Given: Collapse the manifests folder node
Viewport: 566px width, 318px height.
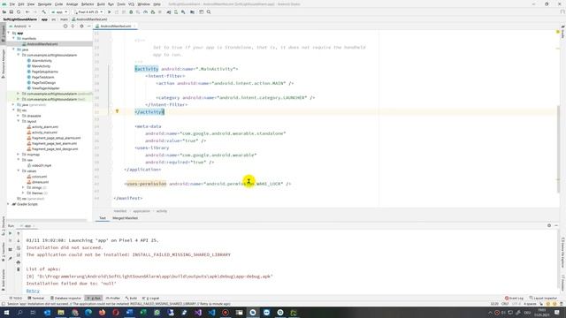Looking at the screenshot, I should 14,38.
